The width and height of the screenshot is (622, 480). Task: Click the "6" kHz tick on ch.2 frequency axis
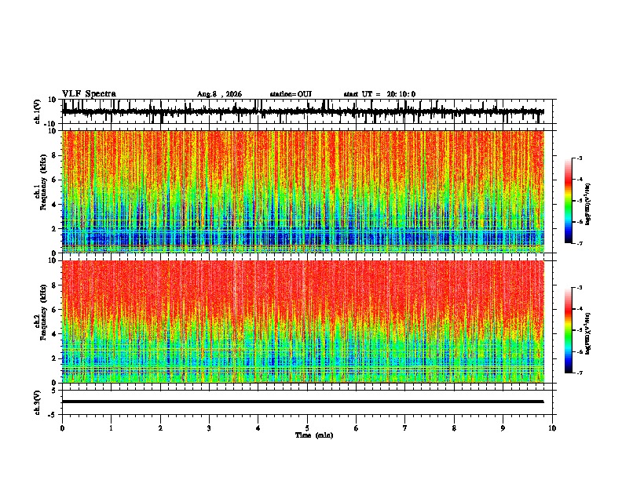click(54, 310)
